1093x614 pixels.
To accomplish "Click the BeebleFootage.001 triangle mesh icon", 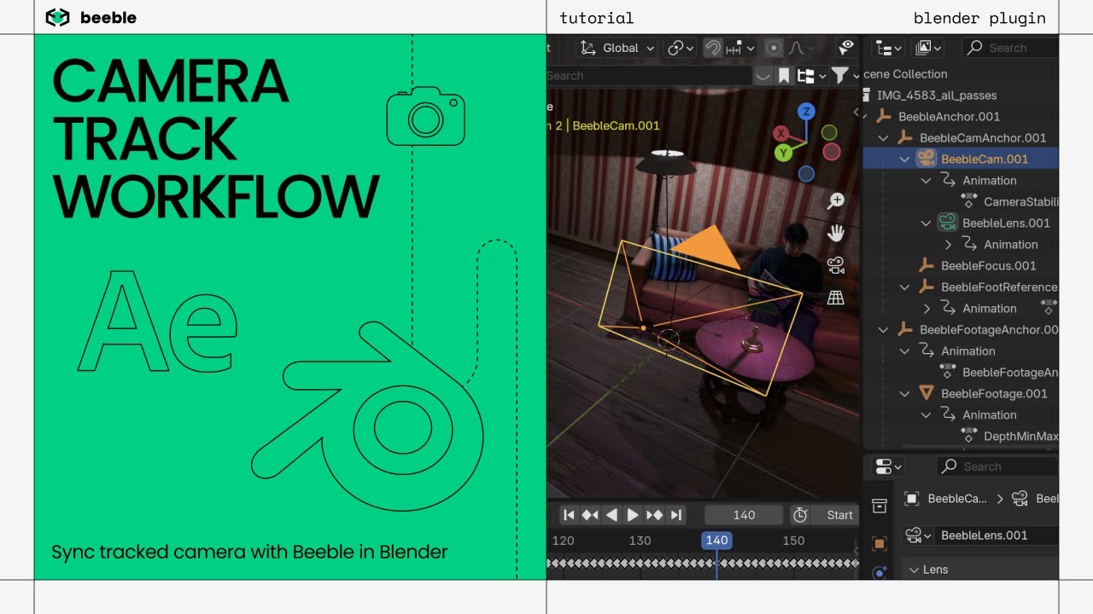I will 926,393.
